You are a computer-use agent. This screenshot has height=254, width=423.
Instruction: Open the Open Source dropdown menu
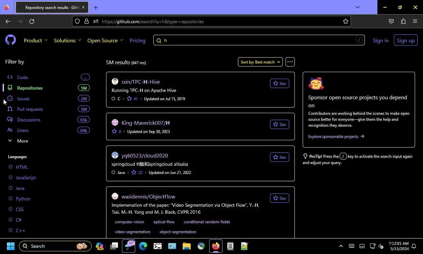105,40
